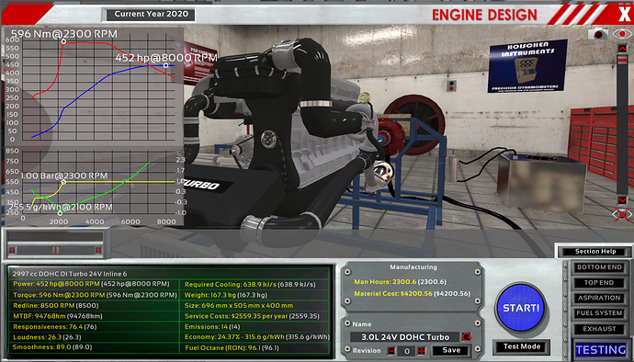Click the horizontal slider handle
Viewport: 634px width, 362px height.
[55, 250]
